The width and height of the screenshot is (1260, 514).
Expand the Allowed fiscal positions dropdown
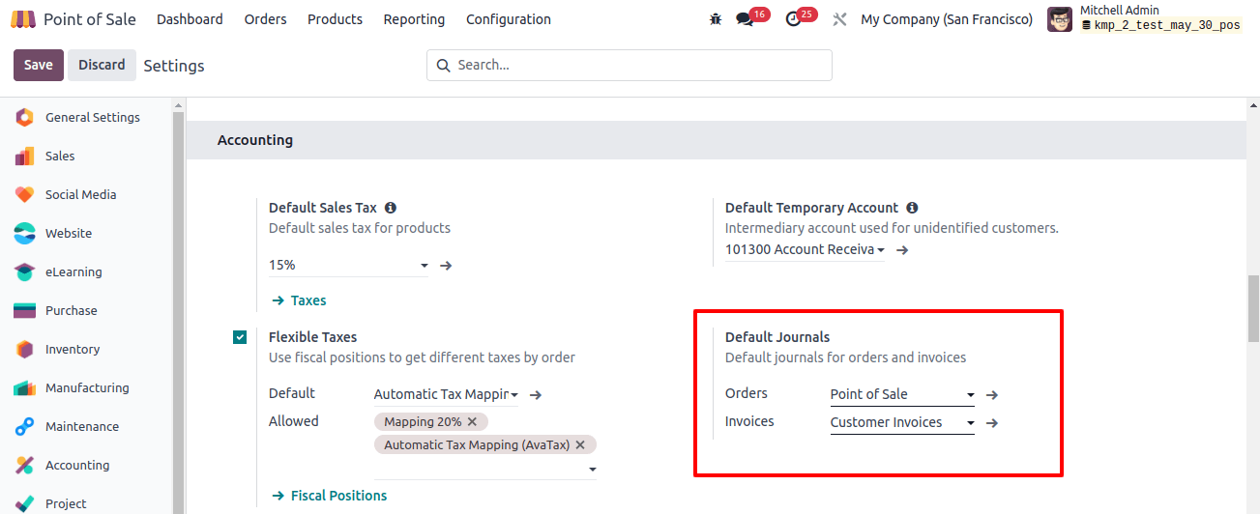[591, 470]
